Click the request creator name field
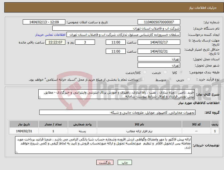Viewport: 224px width, 170px height. pos(123,35)
